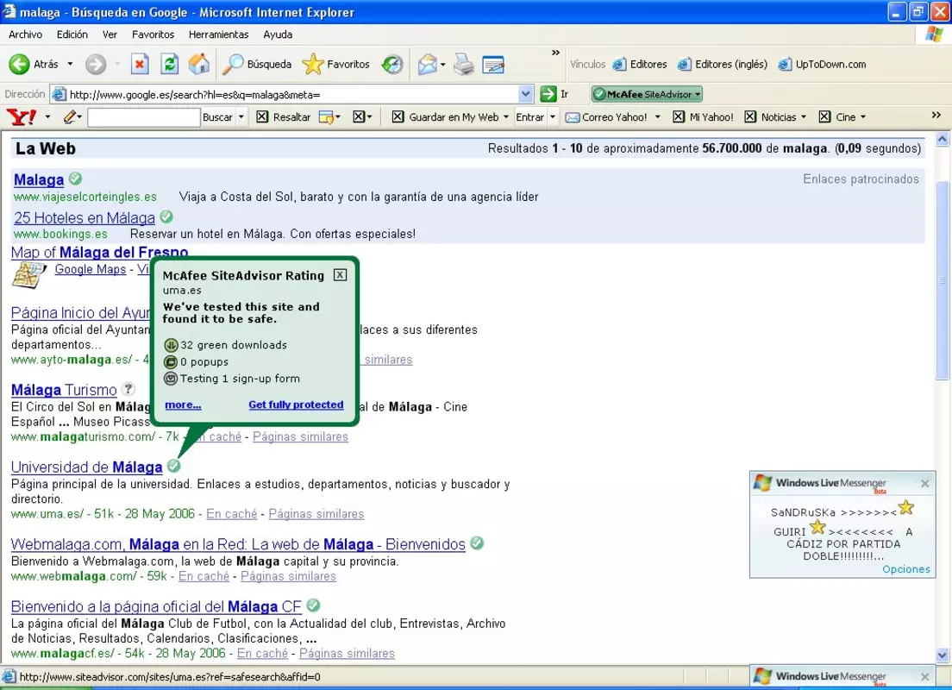Click the Yahoo Buscar button

[x=217, y=117]
